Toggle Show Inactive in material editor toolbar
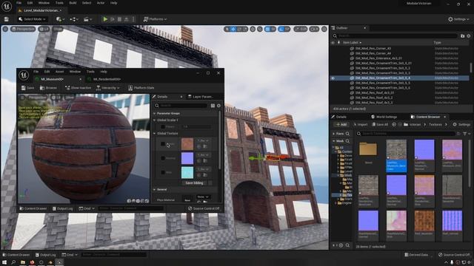 click(x=78, y=88)
